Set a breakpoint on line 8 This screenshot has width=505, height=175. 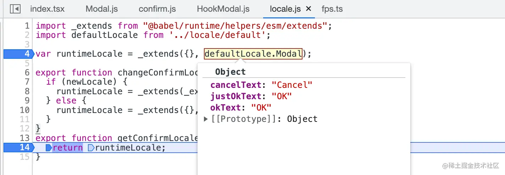[x=27, y=91]
